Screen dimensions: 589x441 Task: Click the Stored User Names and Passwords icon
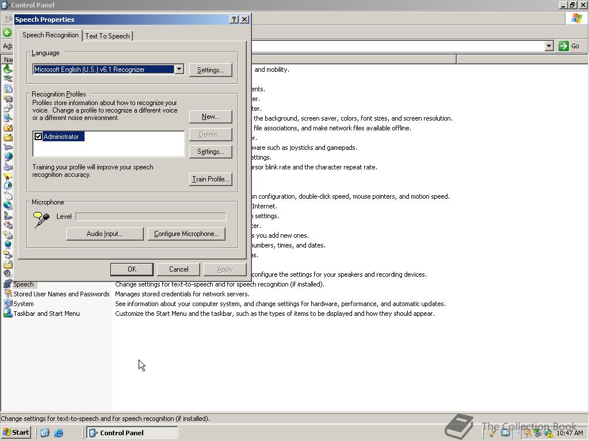click(x=7, y=293)
